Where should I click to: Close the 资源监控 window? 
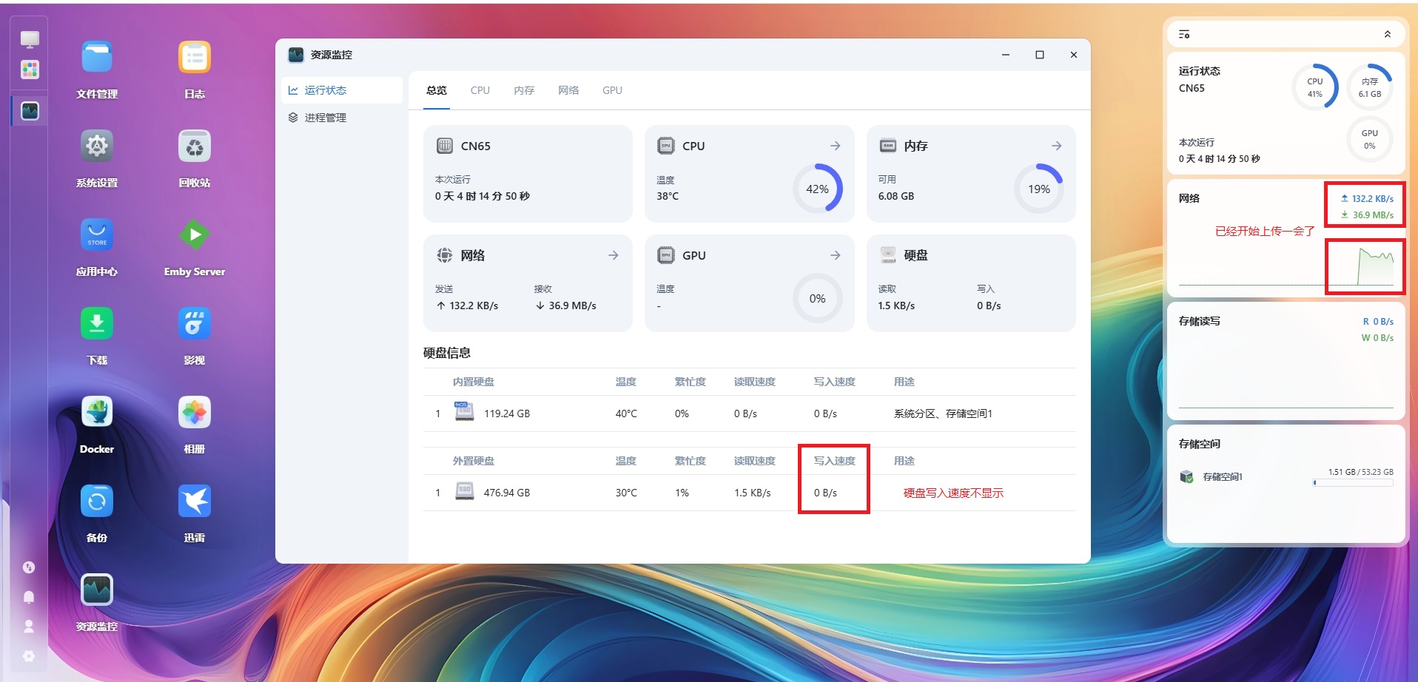[1074, 55]
